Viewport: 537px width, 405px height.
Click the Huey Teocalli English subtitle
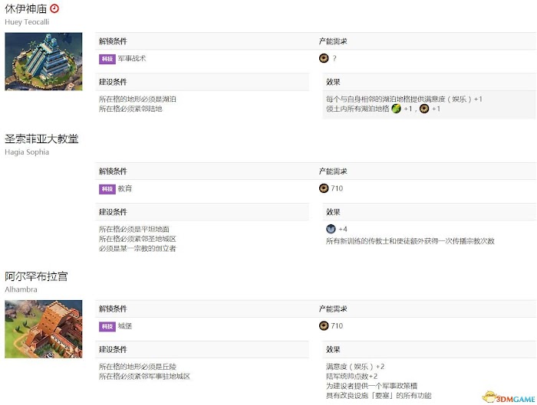[x=27, y=22]
